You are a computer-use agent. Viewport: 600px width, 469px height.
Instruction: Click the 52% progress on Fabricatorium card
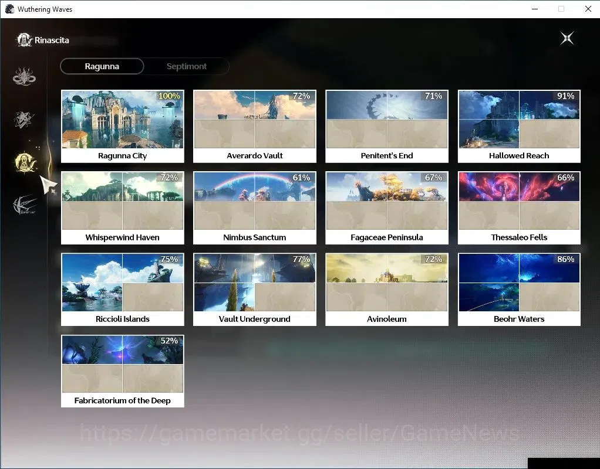tap(169, 341)
